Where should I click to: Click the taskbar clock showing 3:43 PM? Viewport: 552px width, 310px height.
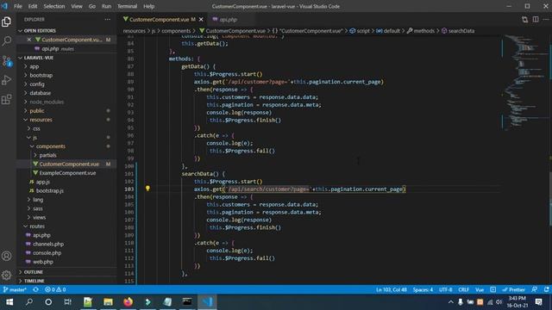coord(517,302)
